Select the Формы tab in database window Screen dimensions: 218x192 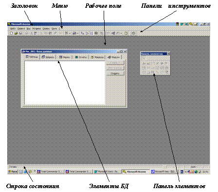65,57
